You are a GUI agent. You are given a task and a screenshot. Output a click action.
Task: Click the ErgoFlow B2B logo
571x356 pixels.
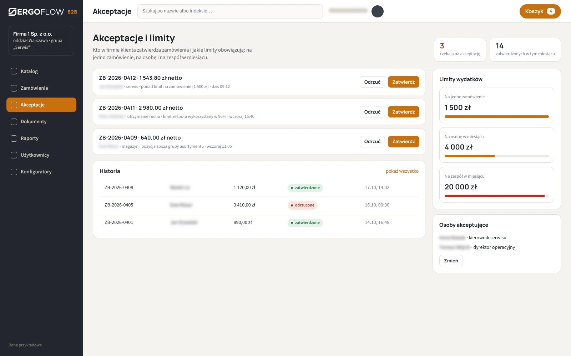coord(43,12)
